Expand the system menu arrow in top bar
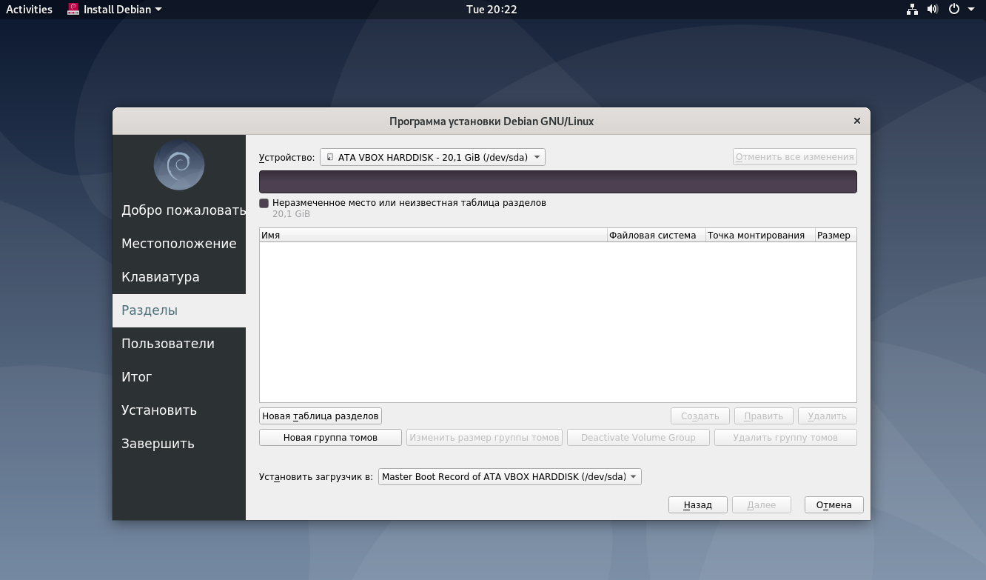The width and height of the screenshot is (986, 580). (x=971, y=10)
